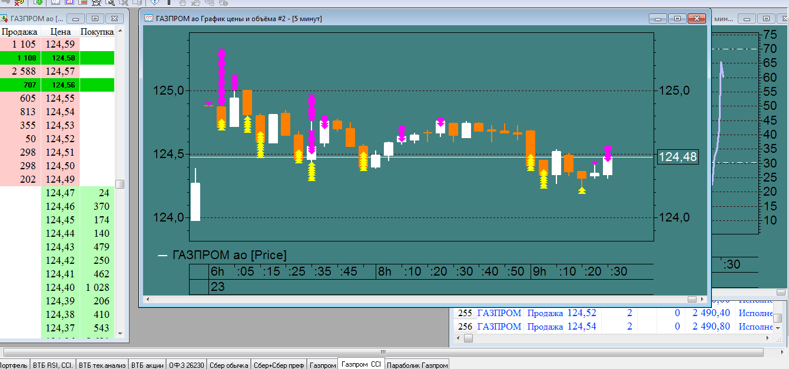789x369 pixels.
Task: Open the Параболик Газпром tab
Action: tap(417, 365)
